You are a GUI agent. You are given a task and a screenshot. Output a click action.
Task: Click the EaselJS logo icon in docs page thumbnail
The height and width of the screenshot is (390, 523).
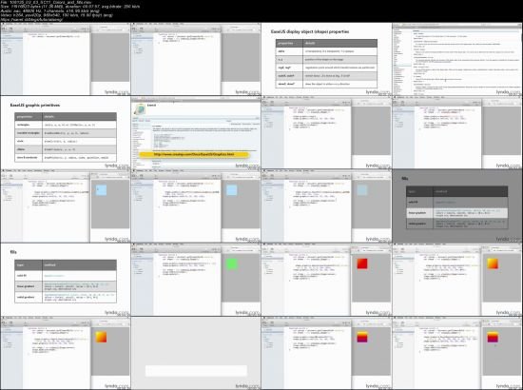pyautogui.click(x=139, y=109)
